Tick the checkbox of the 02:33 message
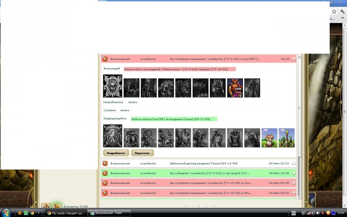This screenshot has width=347, height=217. tap(294, 59)
